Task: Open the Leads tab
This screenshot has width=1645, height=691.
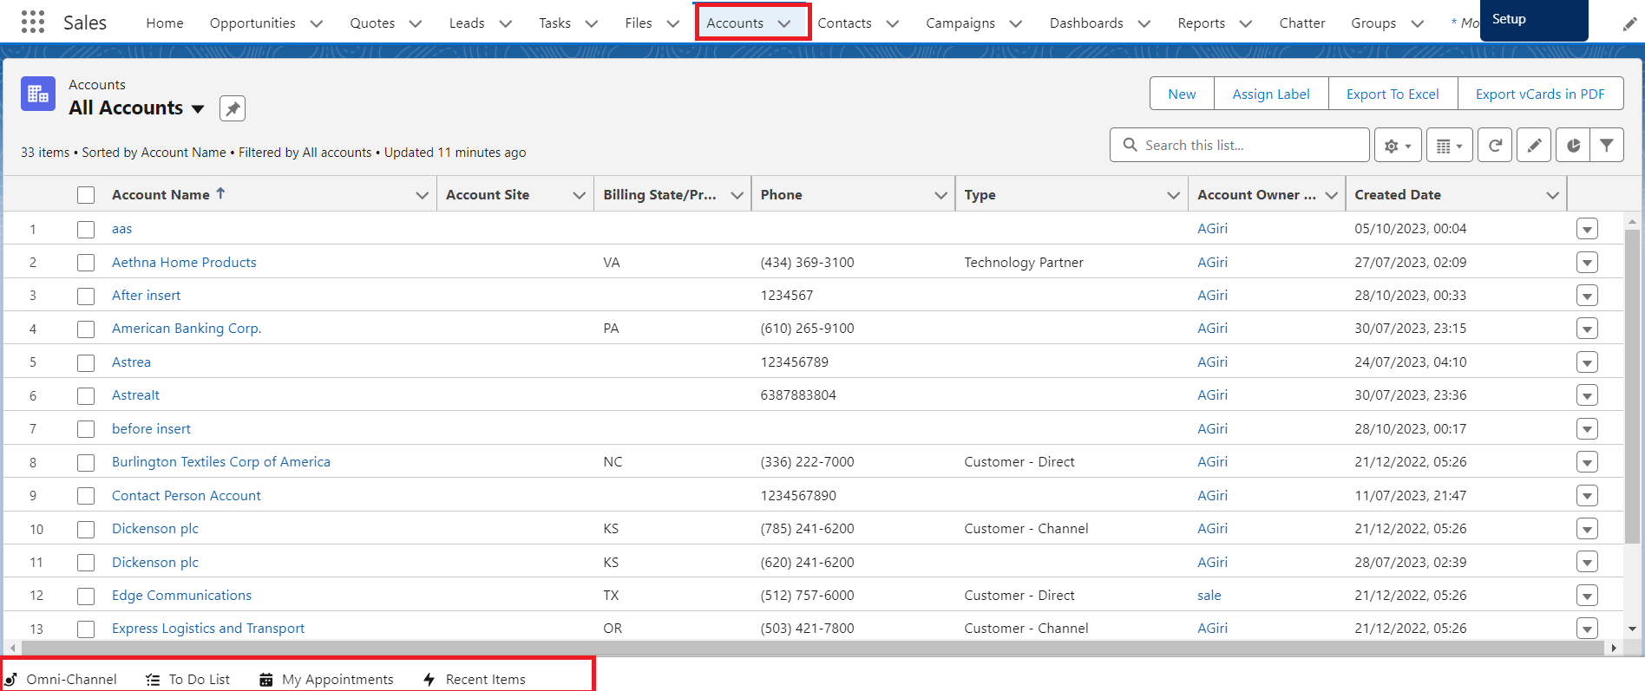Action: 467,23
